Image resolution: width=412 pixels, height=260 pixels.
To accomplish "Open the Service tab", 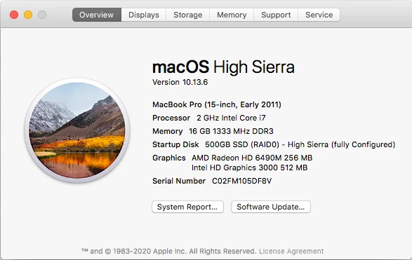I will tap(319, 15).
